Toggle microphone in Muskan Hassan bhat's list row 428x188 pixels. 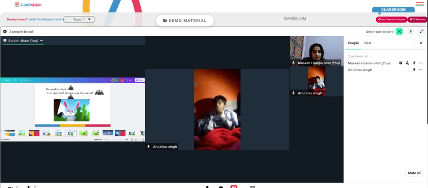coord(414,63)
